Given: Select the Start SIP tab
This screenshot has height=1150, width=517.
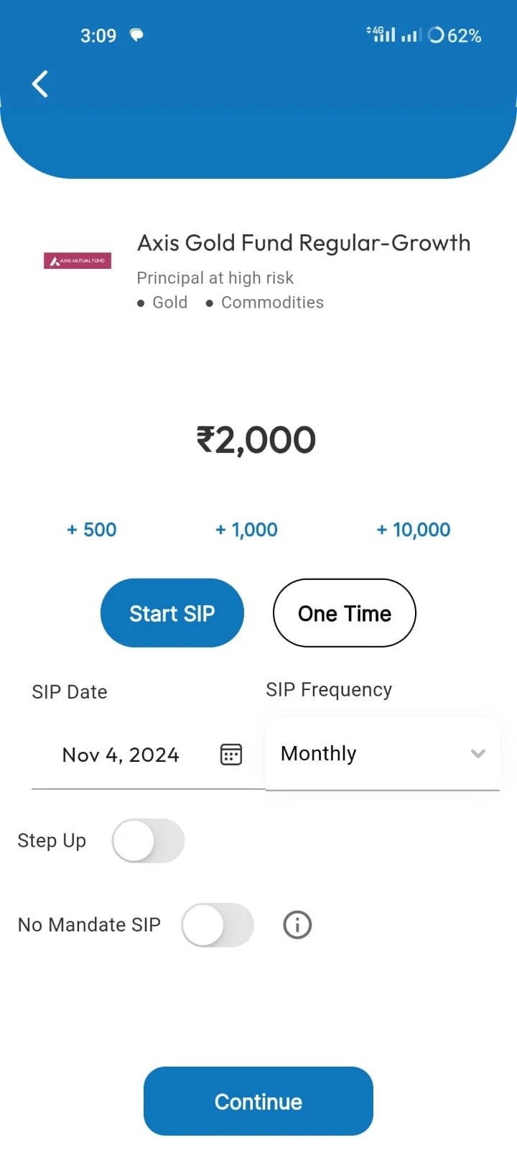Looking at the screenshot, I should 172,613.
